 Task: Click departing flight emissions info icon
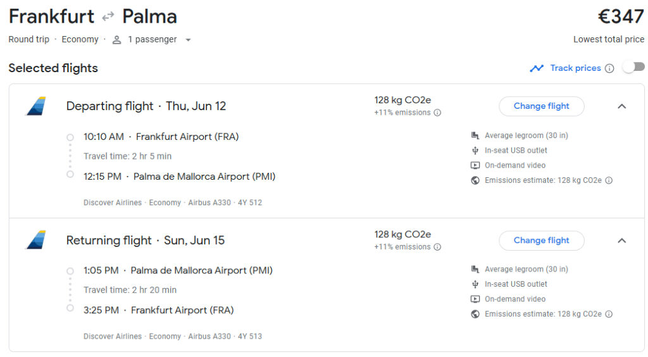pyautogui.click(x=437, y=113)
